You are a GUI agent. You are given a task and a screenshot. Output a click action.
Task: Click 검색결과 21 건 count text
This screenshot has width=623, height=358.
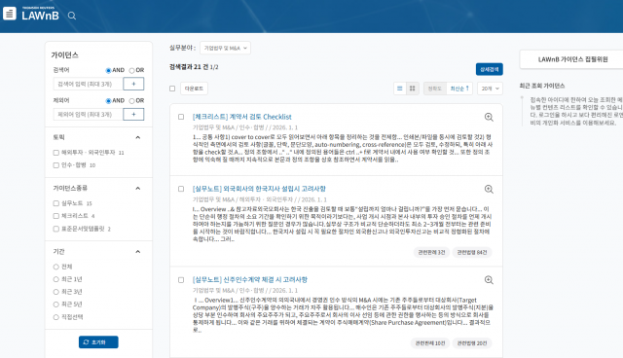[x=189, y=67]
